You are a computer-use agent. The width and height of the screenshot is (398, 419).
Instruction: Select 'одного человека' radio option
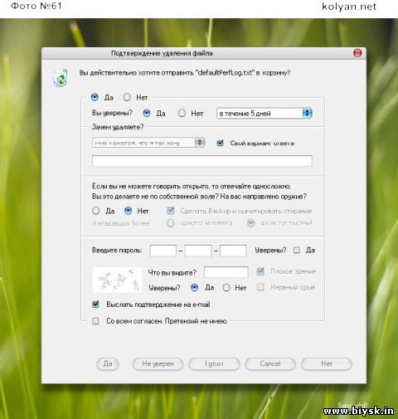(x=171, y=223)
